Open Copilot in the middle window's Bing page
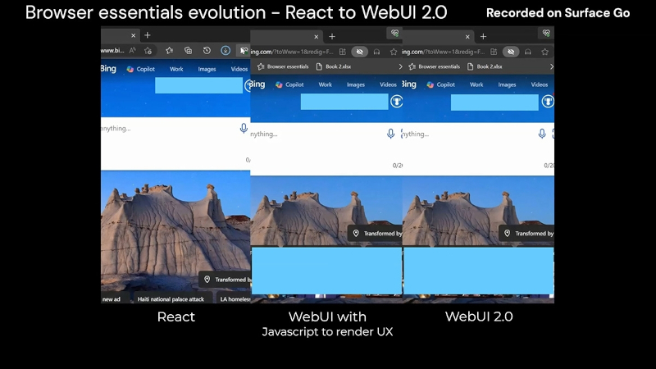656x369 pixels. [x=289, y=84]
